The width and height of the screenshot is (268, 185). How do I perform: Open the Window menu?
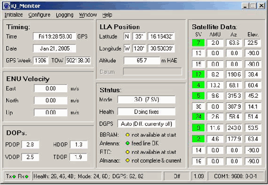coord(88,15)
